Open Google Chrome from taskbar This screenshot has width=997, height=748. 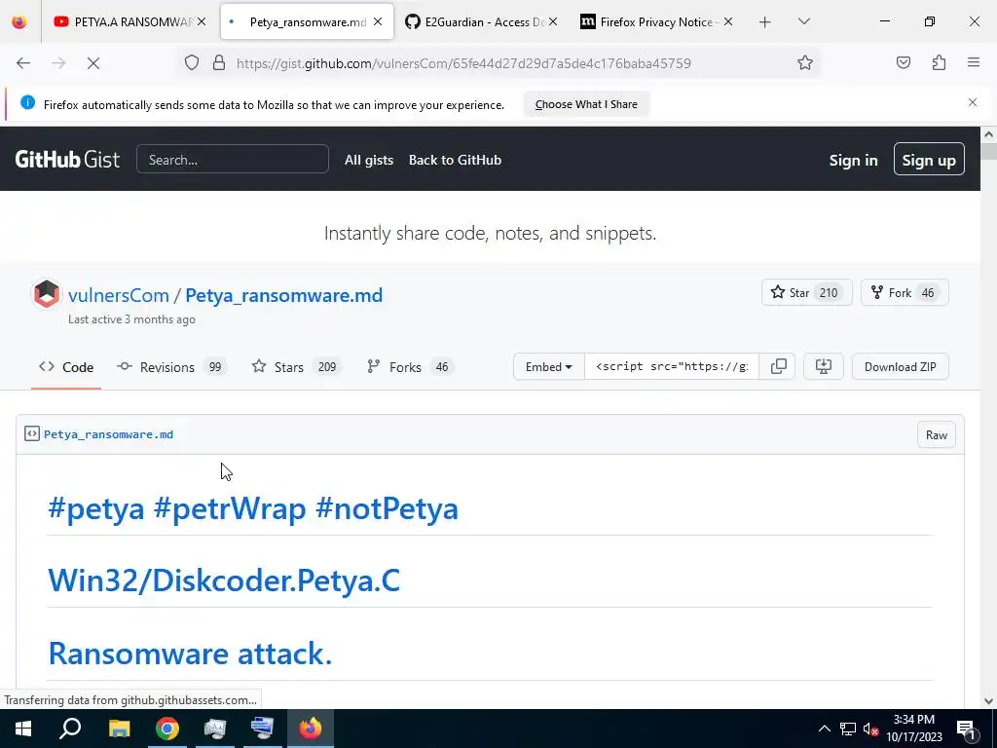167,729
